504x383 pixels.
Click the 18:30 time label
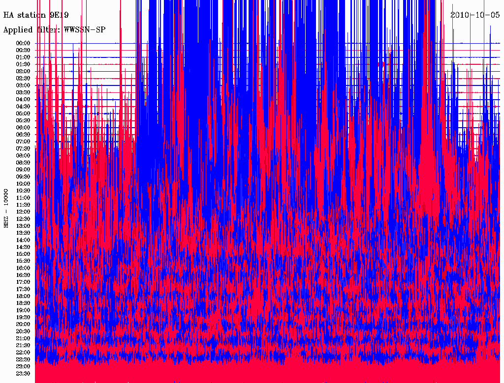pos(23,303)
